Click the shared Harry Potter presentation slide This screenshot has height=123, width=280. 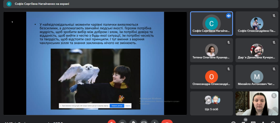pyautogui.click(x=95, y=63)
